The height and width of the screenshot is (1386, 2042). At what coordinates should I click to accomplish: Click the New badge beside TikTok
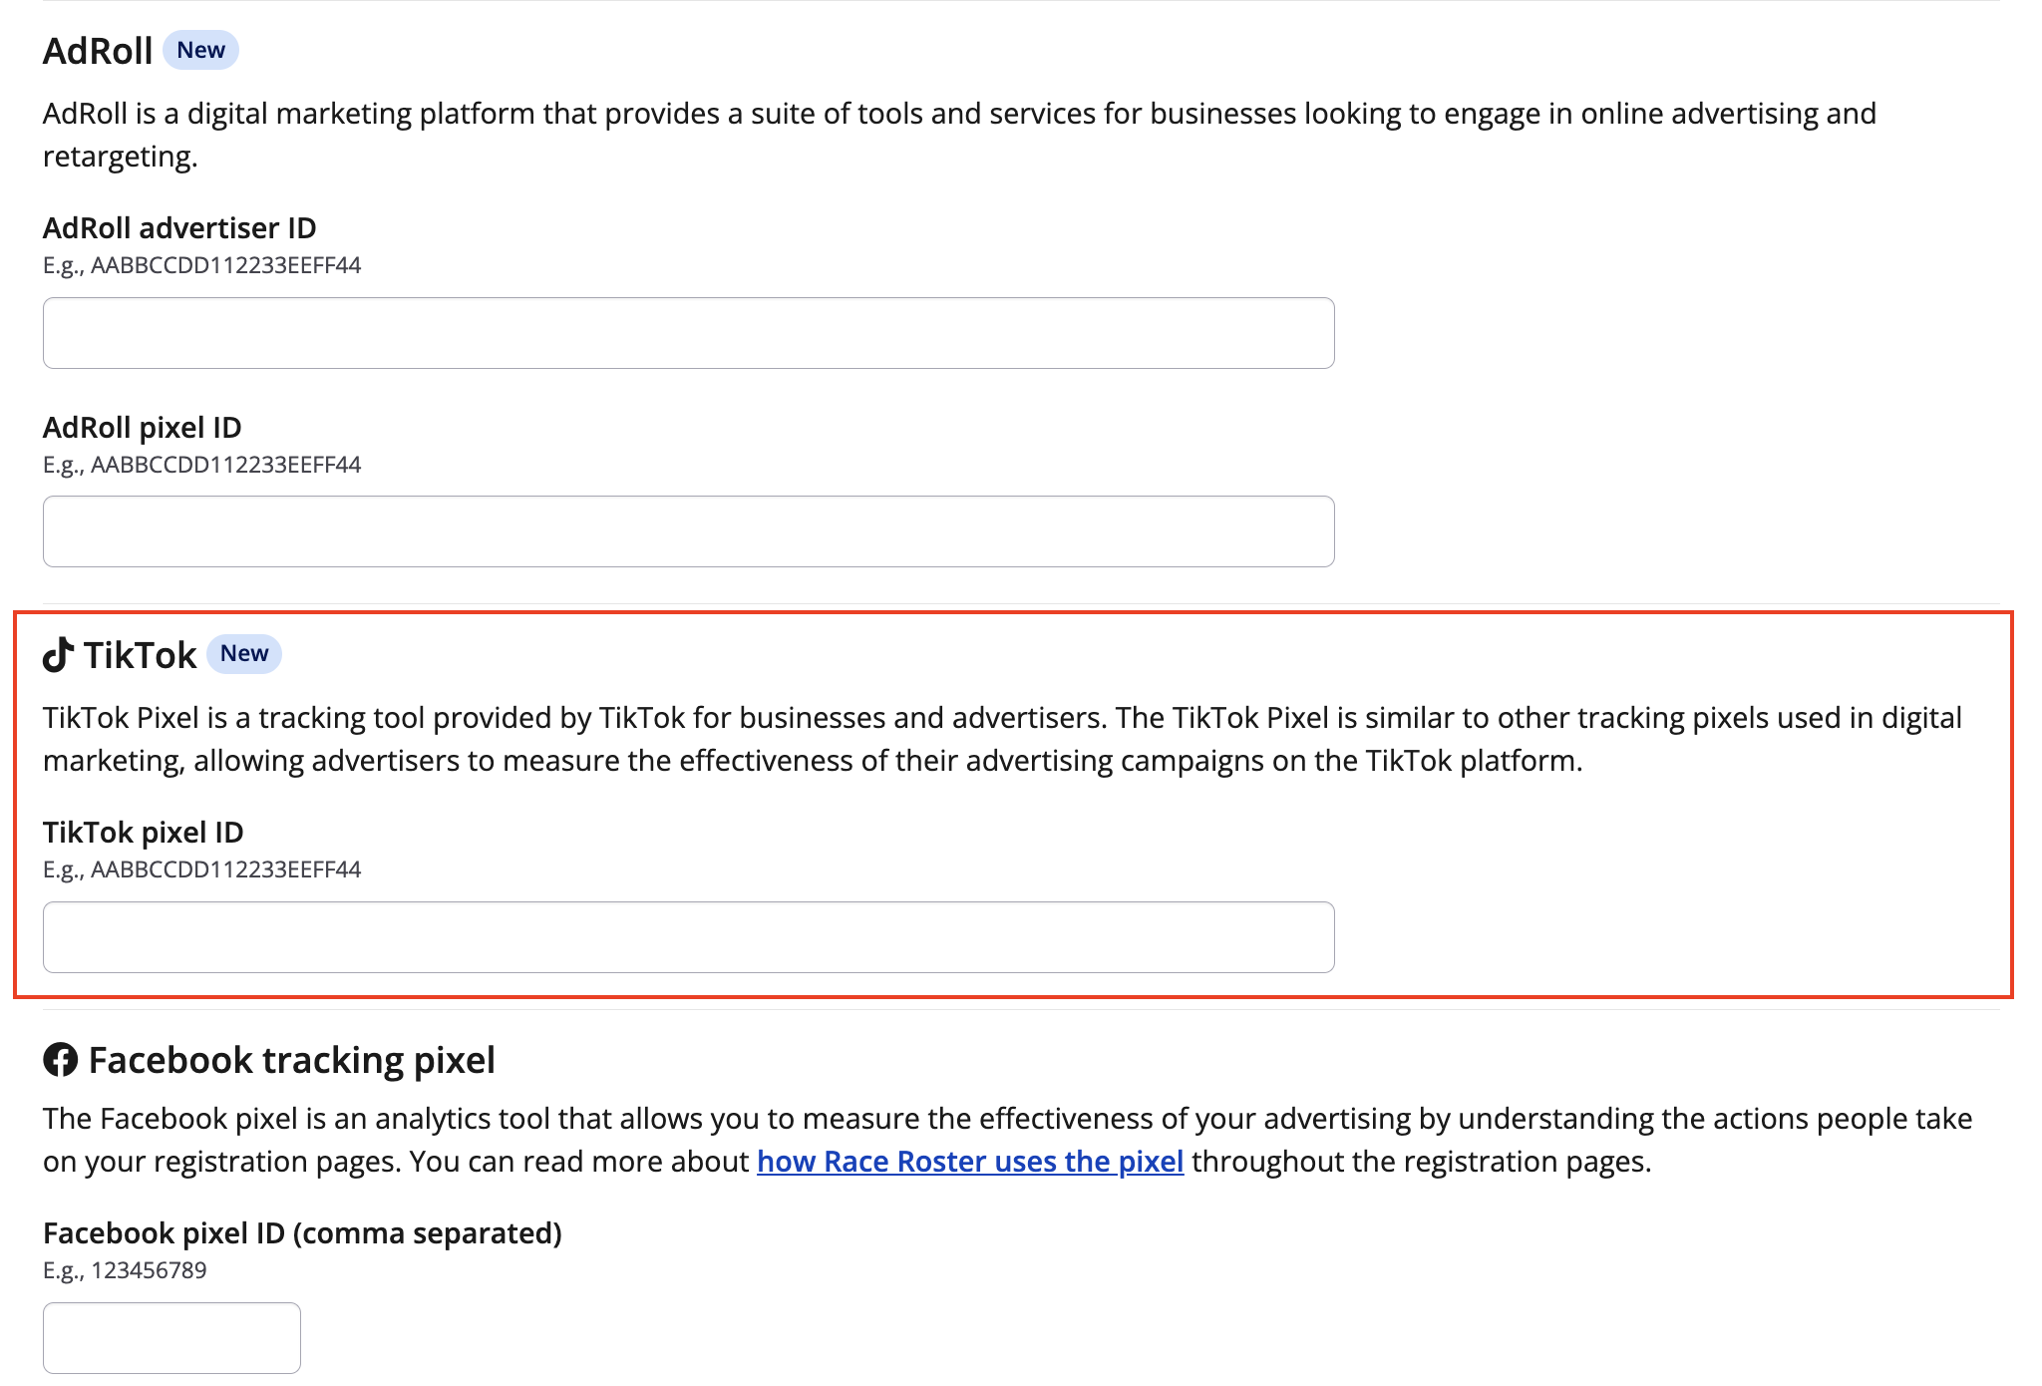(x=244, y=654)
